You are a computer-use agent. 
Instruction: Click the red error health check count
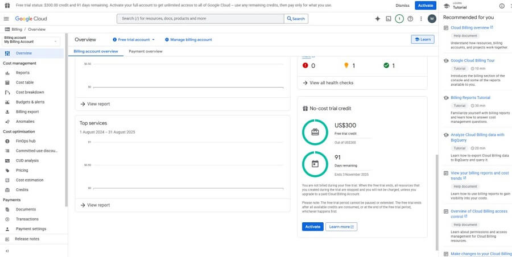(x=309, y=65)
